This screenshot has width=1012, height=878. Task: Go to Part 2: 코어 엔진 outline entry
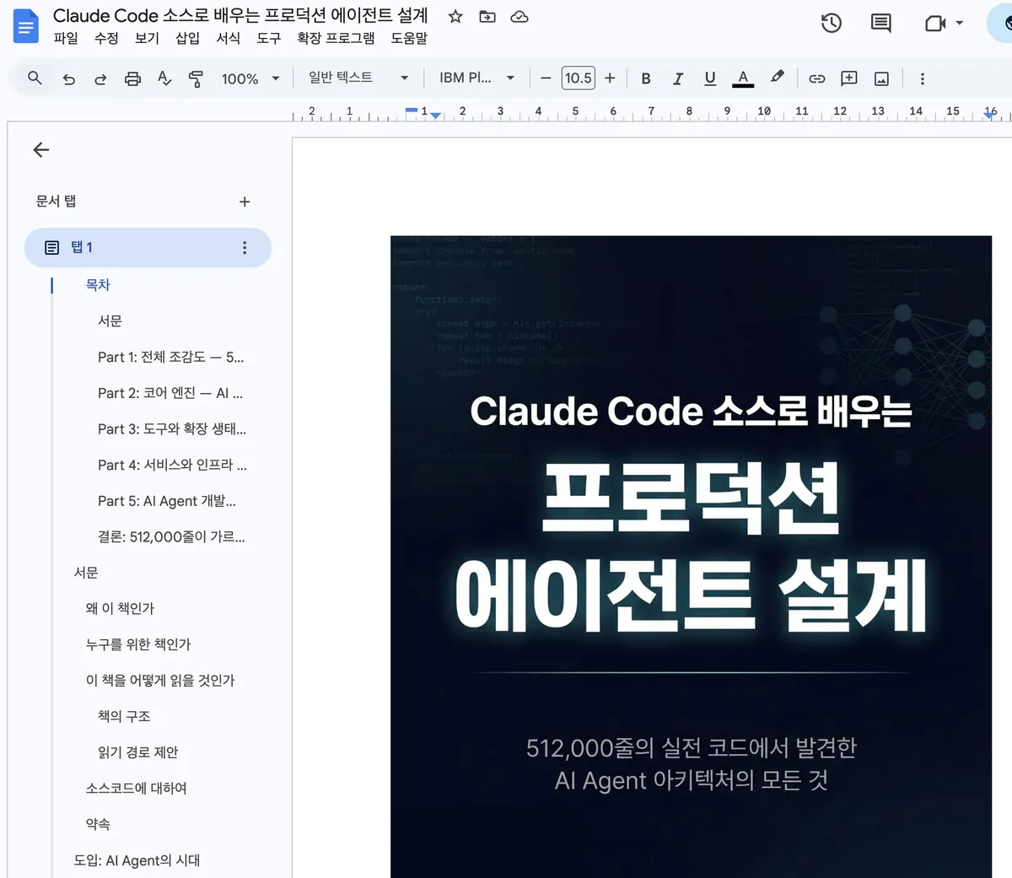pos(170,393)
